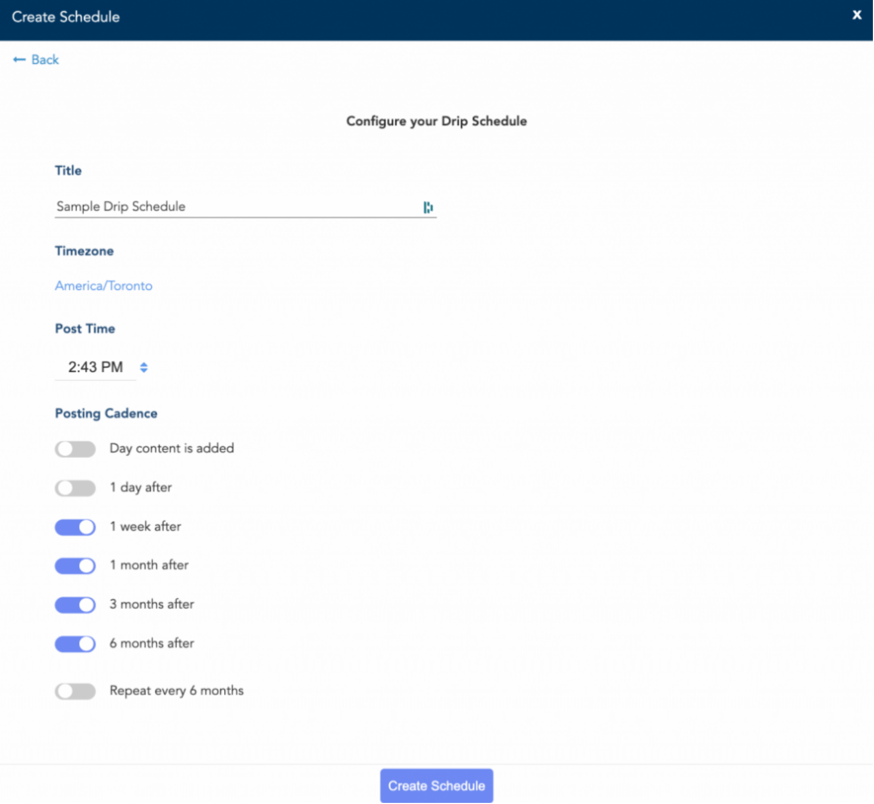
Task: Go back using the Back link
Action: (36, 60)
